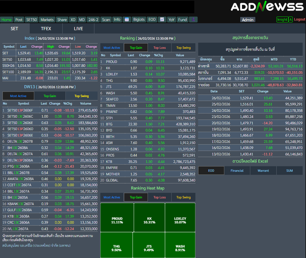Click the JTS heat map tile

tap(148, 248)
